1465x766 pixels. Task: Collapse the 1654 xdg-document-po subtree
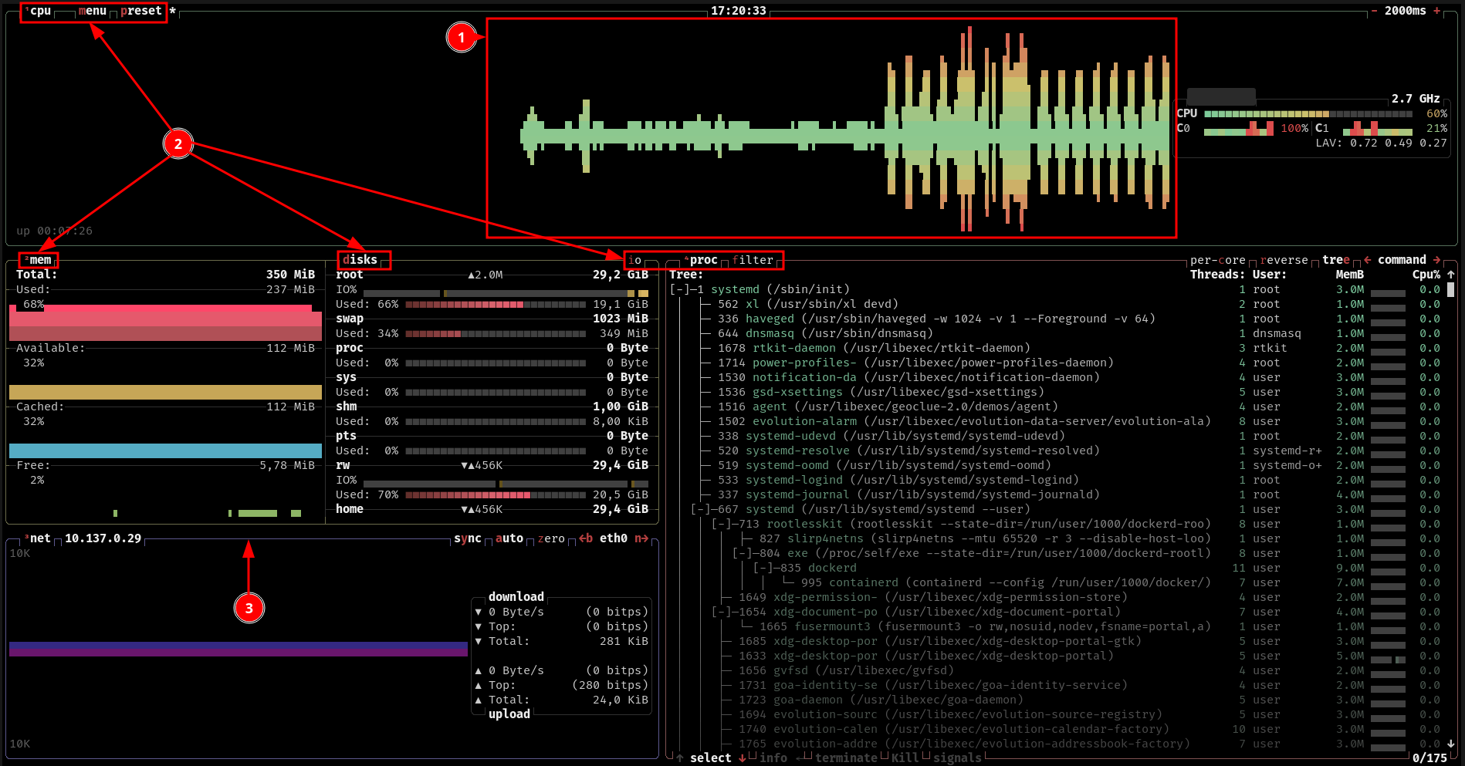coord(721,612)
